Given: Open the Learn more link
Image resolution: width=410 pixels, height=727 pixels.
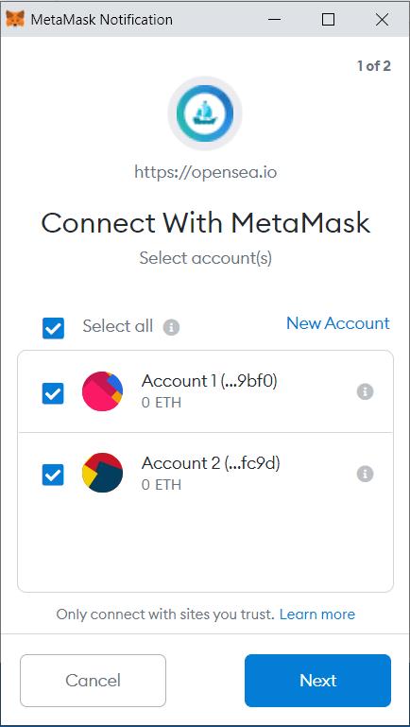Looking at the screenshot, I should tap(317, 614).
